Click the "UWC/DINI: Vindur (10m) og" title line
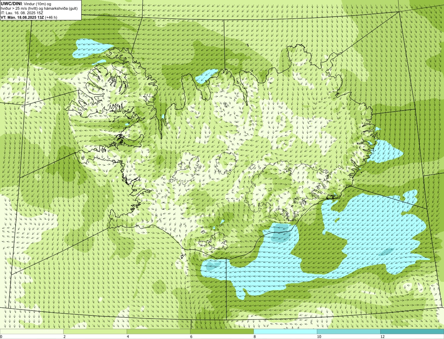The image size is (444, 339). pyautogui.click(x=26, y=3)
